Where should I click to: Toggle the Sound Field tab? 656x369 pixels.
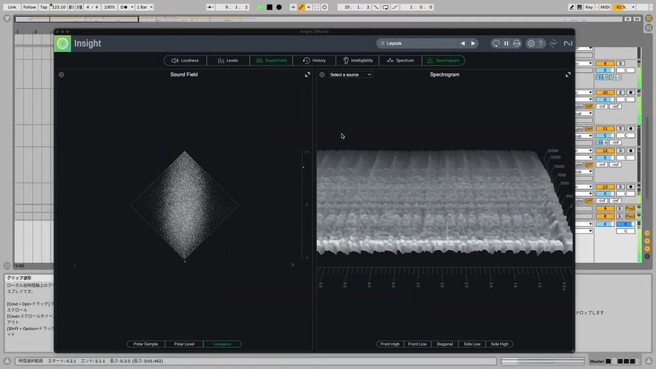pyautogui.click(x=271, y=60)
